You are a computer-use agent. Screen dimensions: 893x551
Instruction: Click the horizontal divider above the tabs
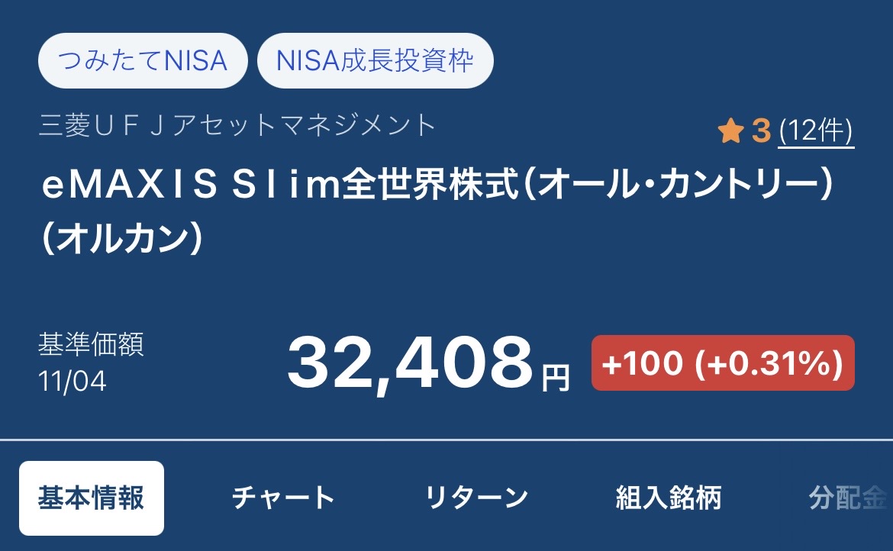pyautogui.click(x=446, y=440)
